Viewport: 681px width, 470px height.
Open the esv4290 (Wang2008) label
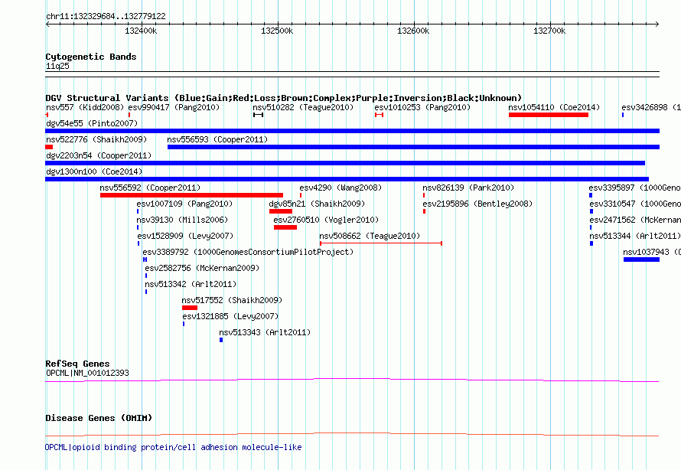[340, 188]
